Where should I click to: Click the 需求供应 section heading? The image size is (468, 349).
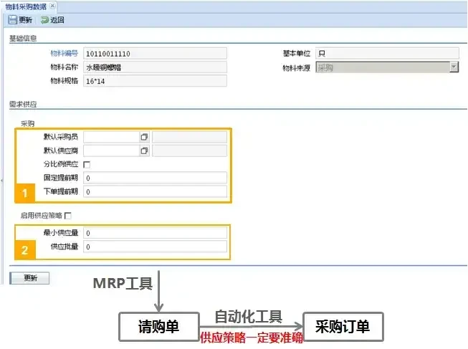(x=23, y=104)
